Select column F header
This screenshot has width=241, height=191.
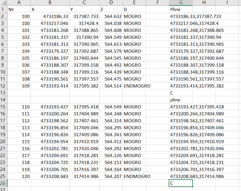157,3
